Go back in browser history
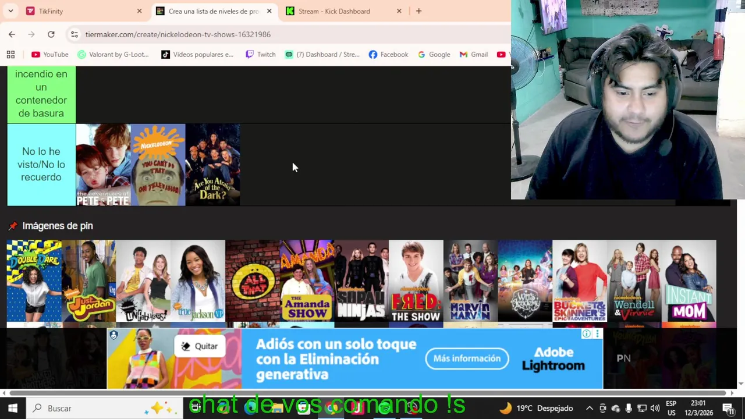745x419 pixels. (x=12, y=34)
